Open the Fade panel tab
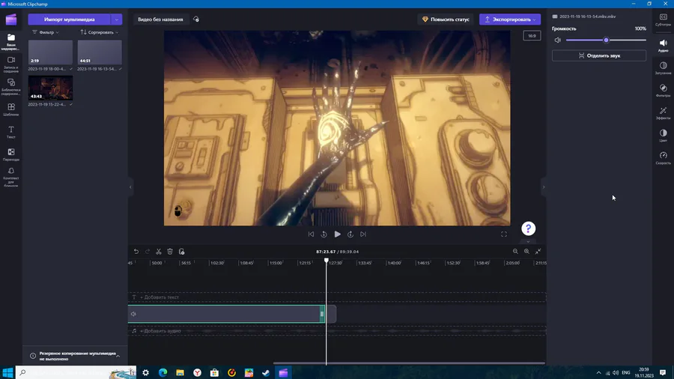 pos(664,67)
